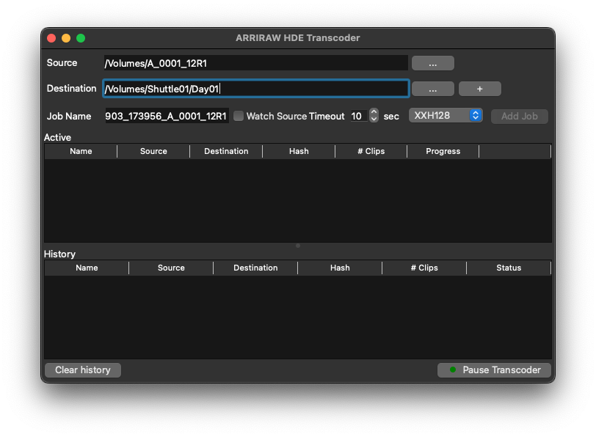Click the Job Name text field

[x=167, y=116]
